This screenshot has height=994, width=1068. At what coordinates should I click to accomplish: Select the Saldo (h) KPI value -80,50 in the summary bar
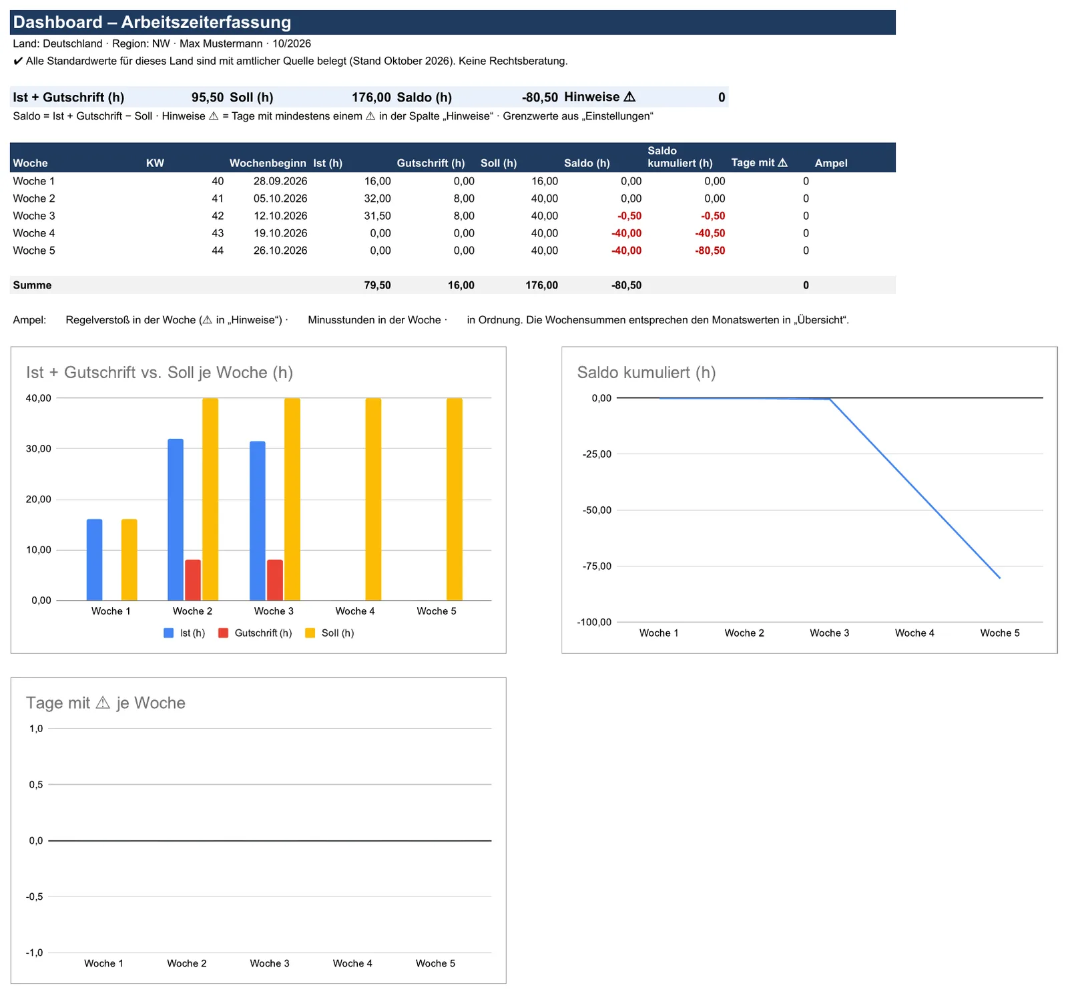point(539,98)
